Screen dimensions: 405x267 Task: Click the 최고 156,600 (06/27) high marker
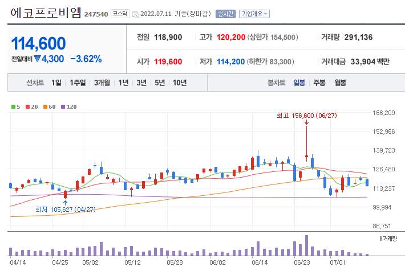click(x=306, y=116)
